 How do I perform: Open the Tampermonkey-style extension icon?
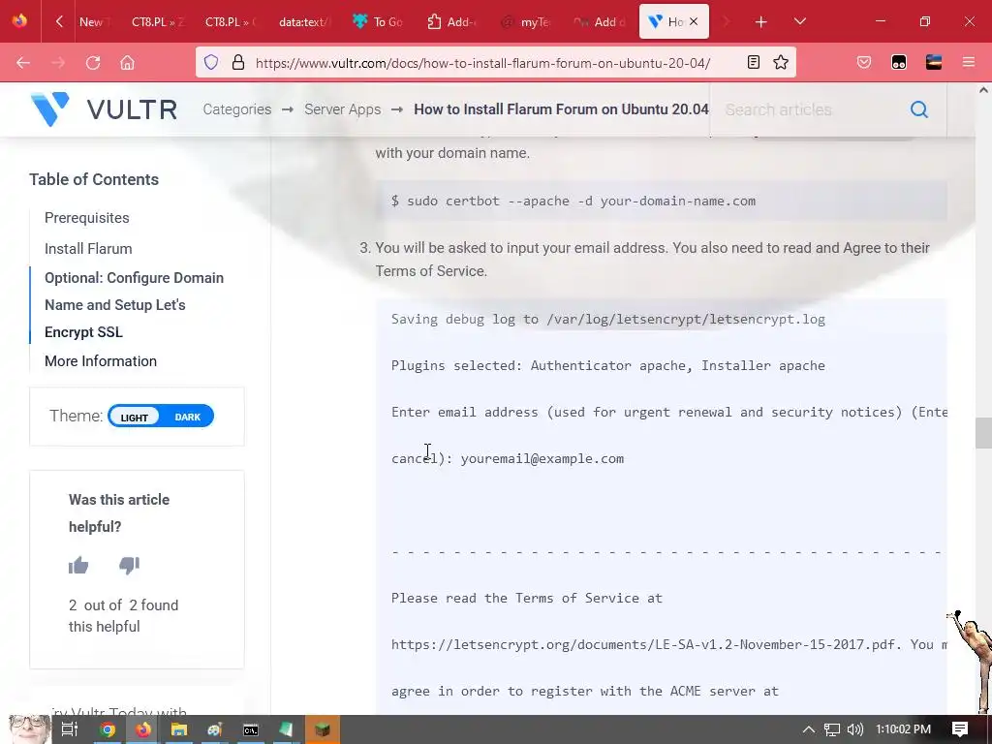point(899,62)
